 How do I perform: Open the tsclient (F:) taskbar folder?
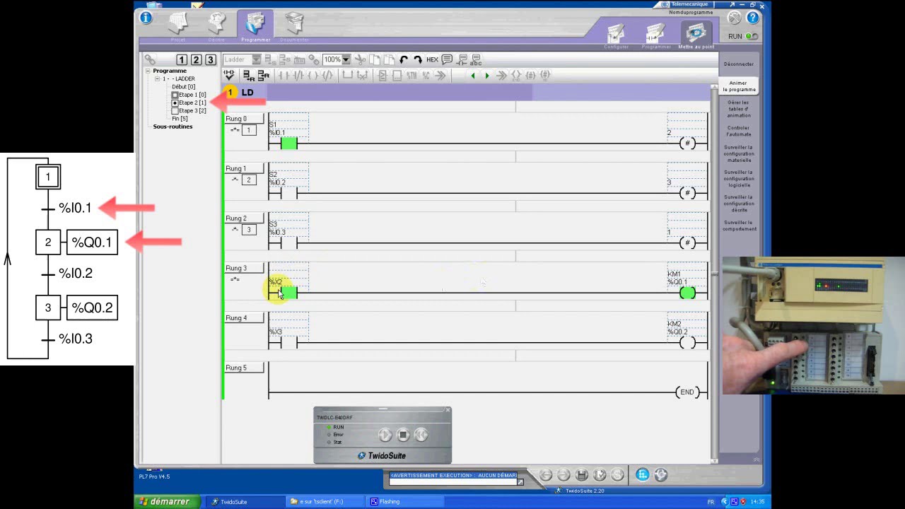point(324,502)
